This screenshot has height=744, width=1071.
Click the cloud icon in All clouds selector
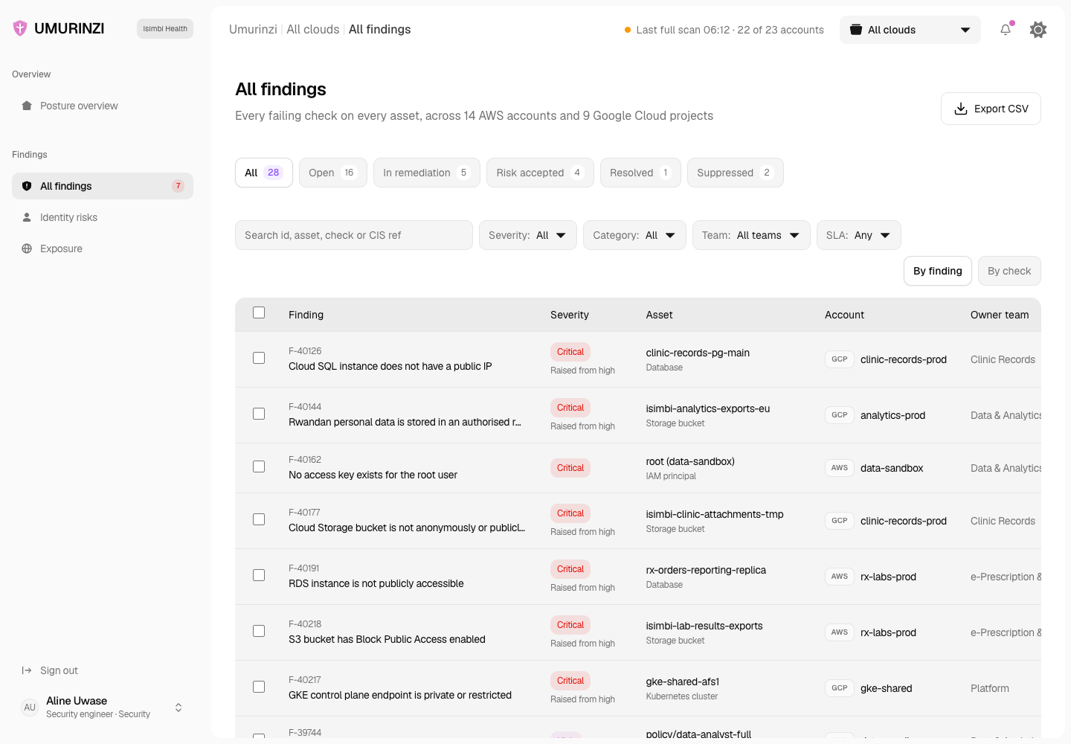[856, 30]
